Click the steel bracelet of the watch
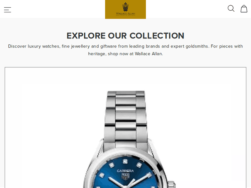 (x=126, y=119)
